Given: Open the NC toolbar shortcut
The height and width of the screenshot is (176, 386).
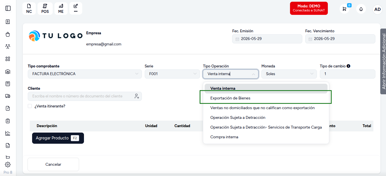Looking at the screenshot, I should (x=29, y=9).
